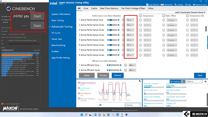This screenshot has width=208, height=117.
Task: Open VF Curve in the sidebar
Action: 56,33
